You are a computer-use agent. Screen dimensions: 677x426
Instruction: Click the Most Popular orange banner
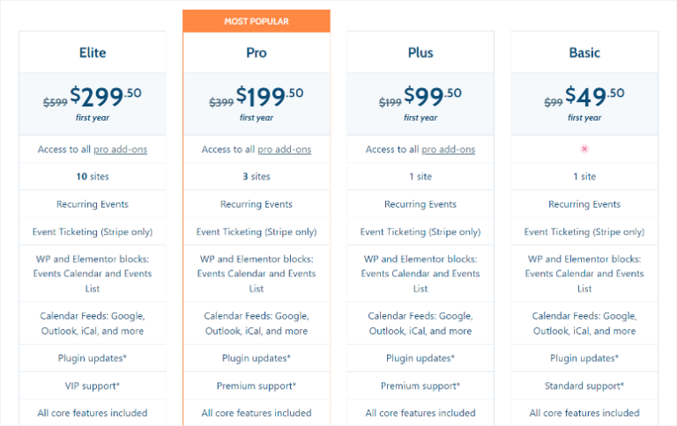click(257, 21)
